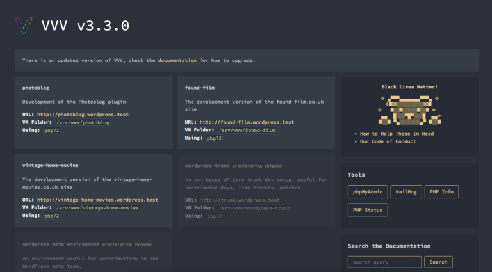Open http://vintage-home-movies.wordpress.test URL
This screenshot has height=272, width=492.
(97, 200)
